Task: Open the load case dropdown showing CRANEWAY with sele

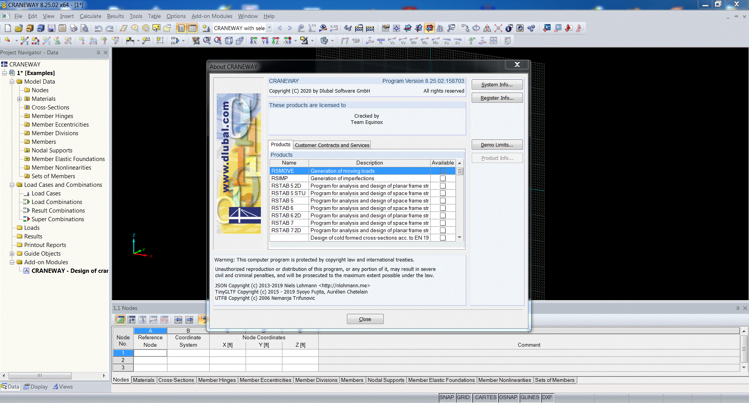Action: [269, 28]
